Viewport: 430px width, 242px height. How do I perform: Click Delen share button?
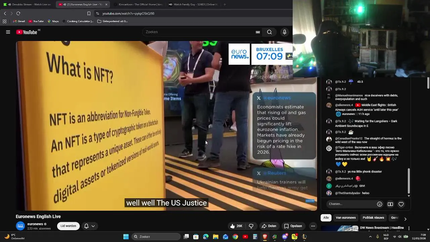[x=269, y=226]
